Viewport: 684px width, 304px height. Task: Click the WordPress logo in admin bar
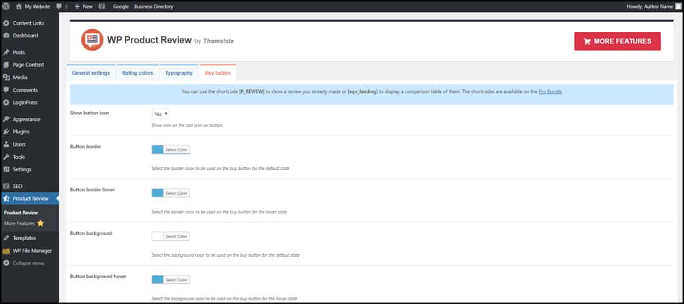click(x=6, y=7)
